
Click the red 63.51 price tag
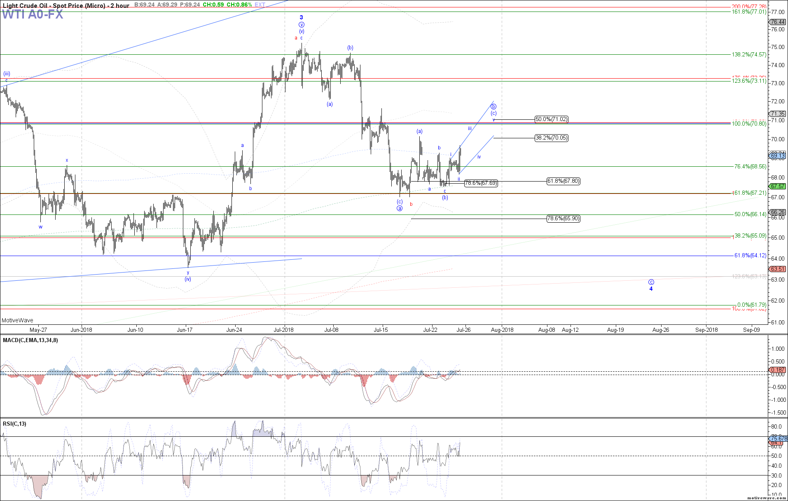click(777, 269)
